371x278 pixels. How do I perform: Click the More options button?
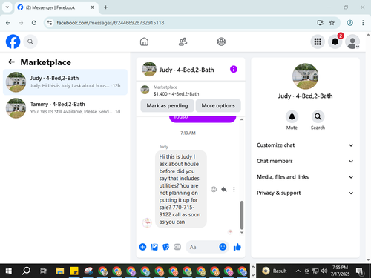[x=218, y=105]
